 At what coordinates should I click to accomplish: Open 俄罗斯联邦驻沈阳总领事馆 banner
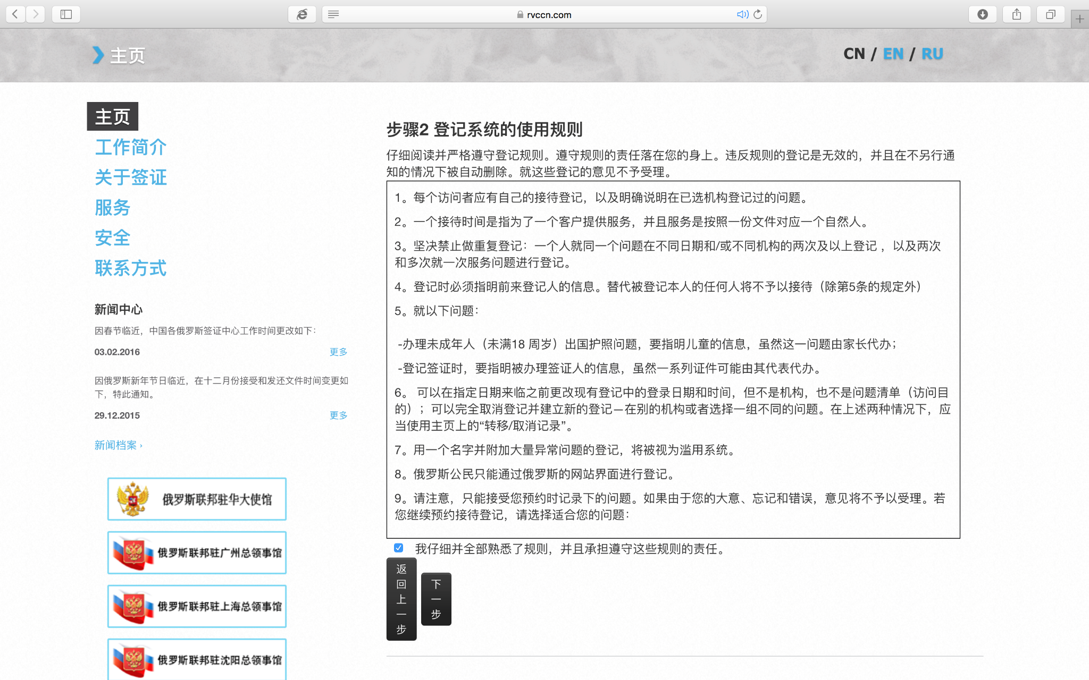pyautogui.click(x=197, y=659)
